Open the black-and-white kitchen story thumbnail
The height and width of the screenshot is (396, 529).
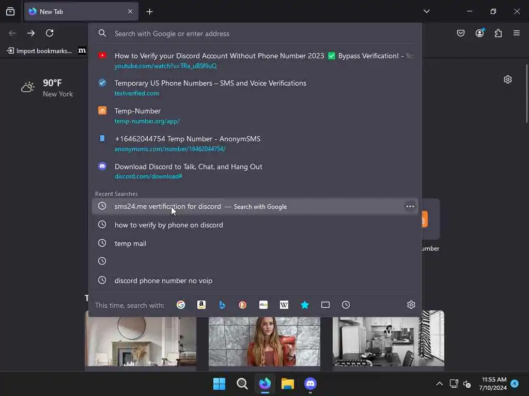click(x=388, y=338)
